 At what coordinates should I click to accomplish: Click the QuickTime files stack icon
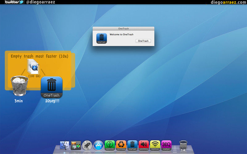(x=33, y=67)
